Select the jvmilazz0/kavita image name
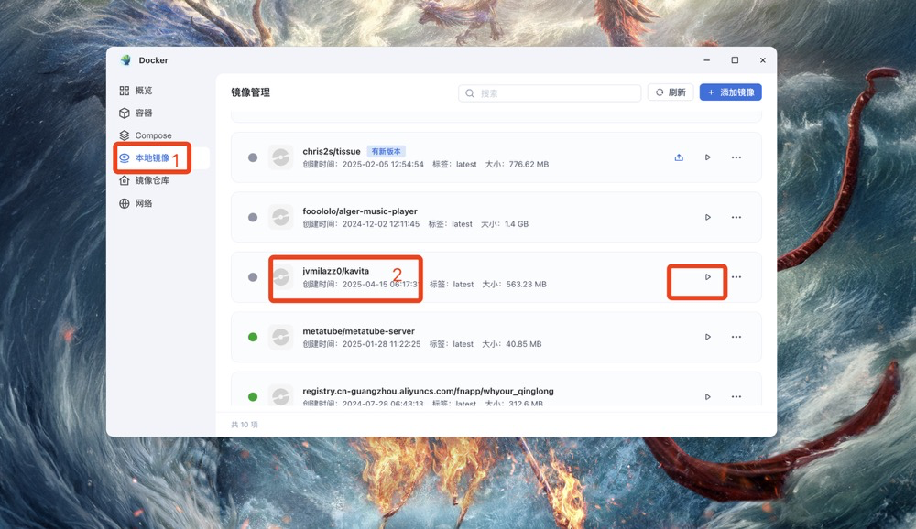The height and width of the screenshot is (529, 916). coord(336,271)
